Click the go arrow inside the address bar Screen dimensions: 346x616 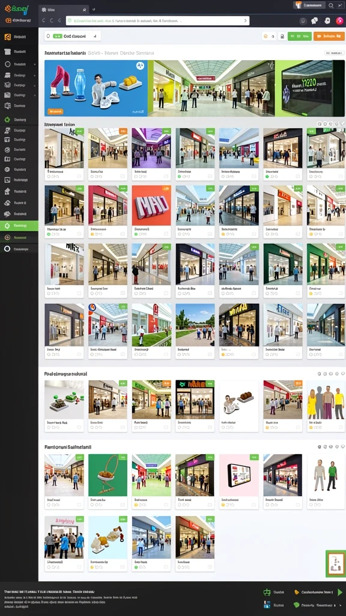click(x=246, y=20)
